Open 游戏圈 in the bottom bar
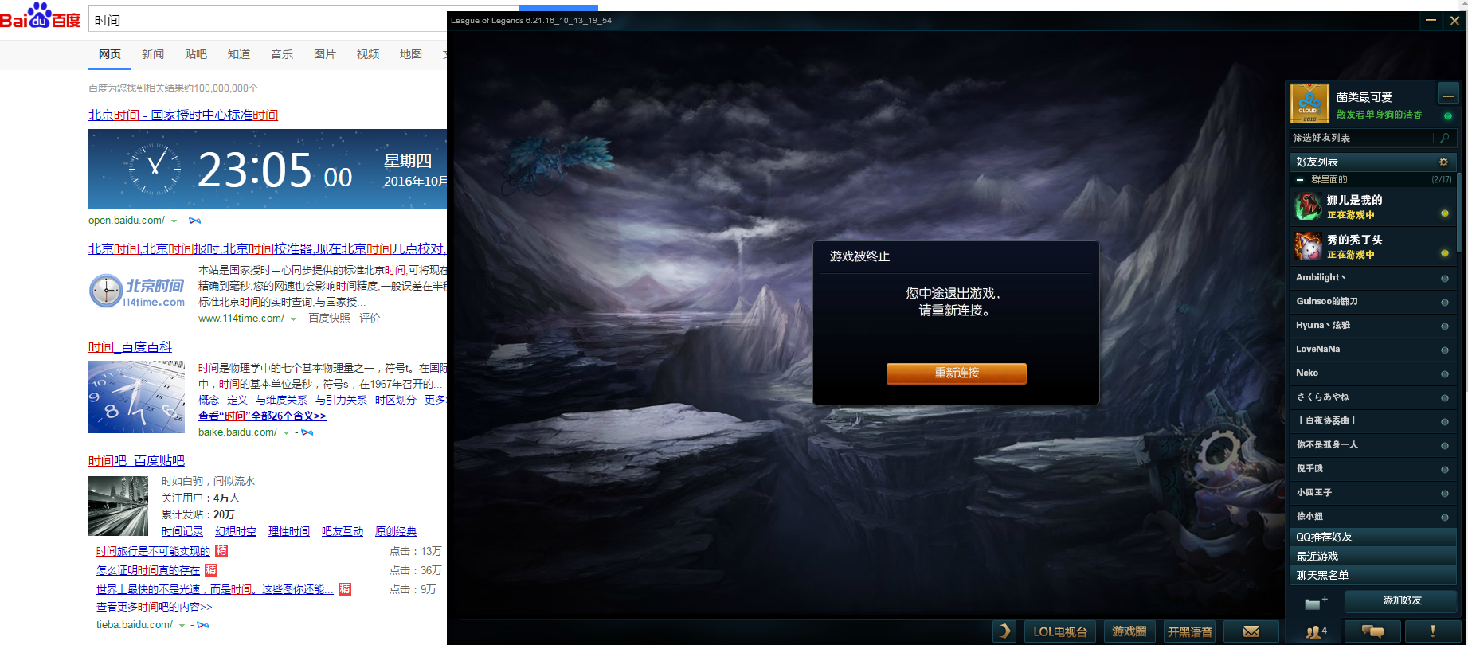This screenshot has width=1468, height=645. (1129, 631)
